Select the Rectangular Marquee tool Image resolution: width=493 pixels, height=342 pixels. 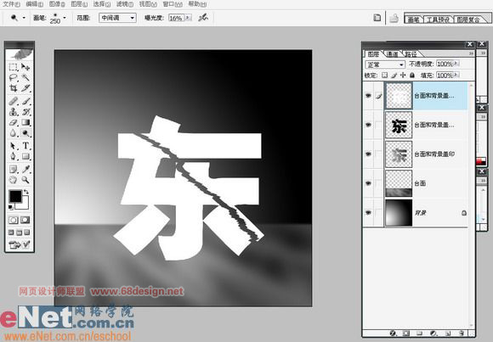[14, 67]
